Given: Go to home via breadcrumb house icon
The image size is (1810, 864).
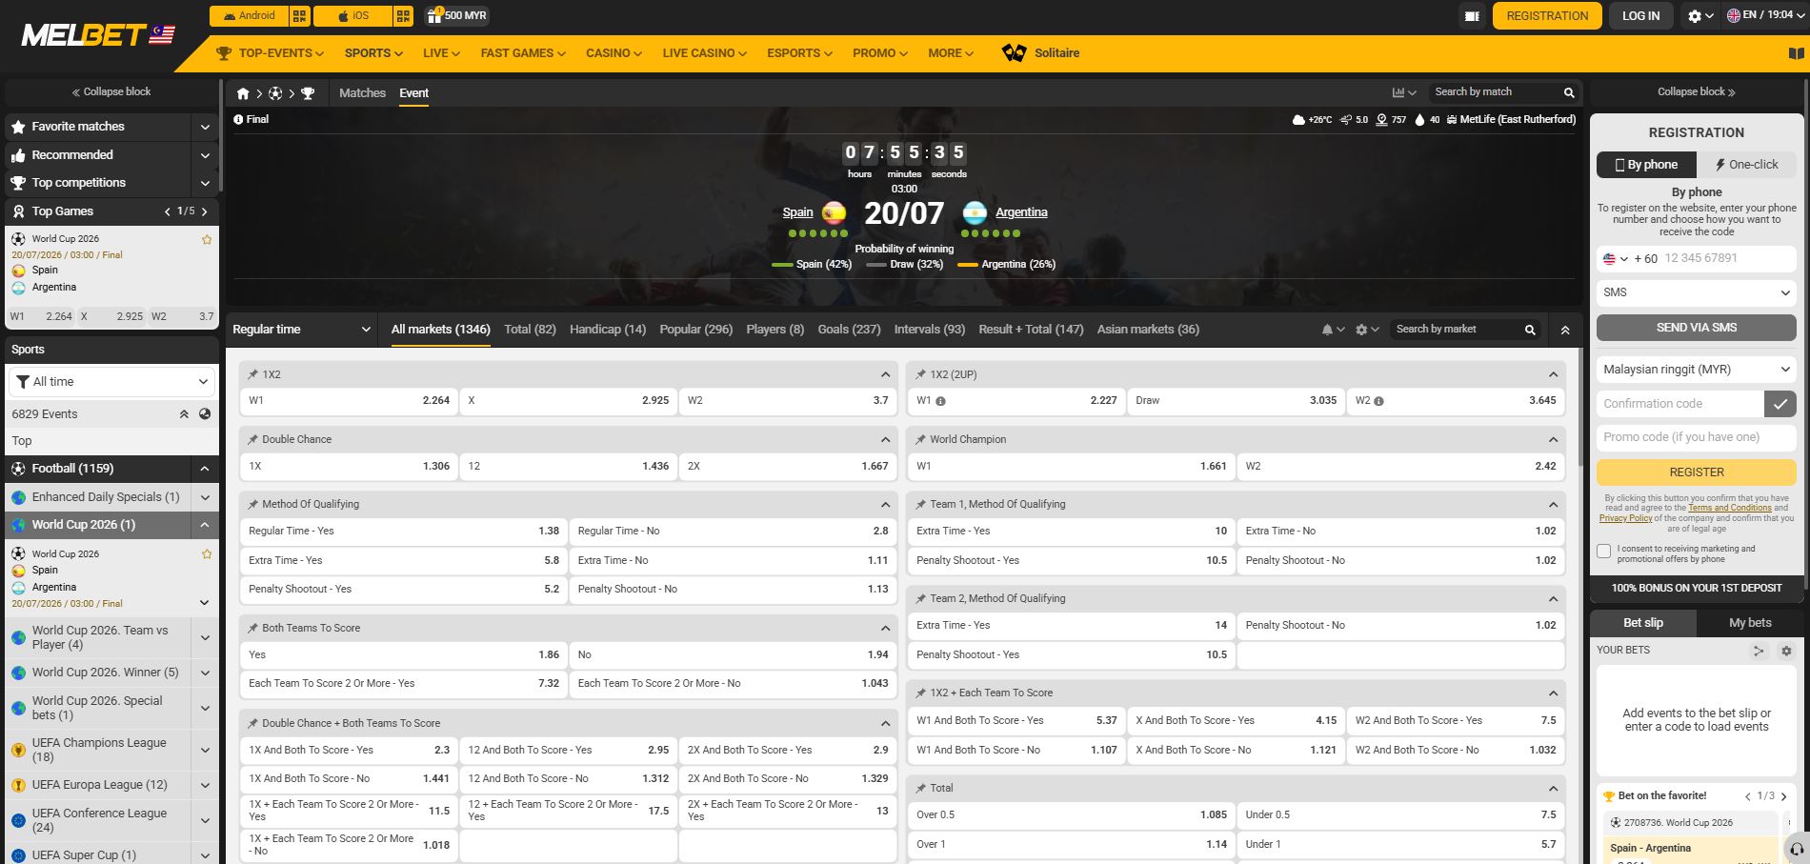Looking at the screenshot, I should (x=243, y=93).
